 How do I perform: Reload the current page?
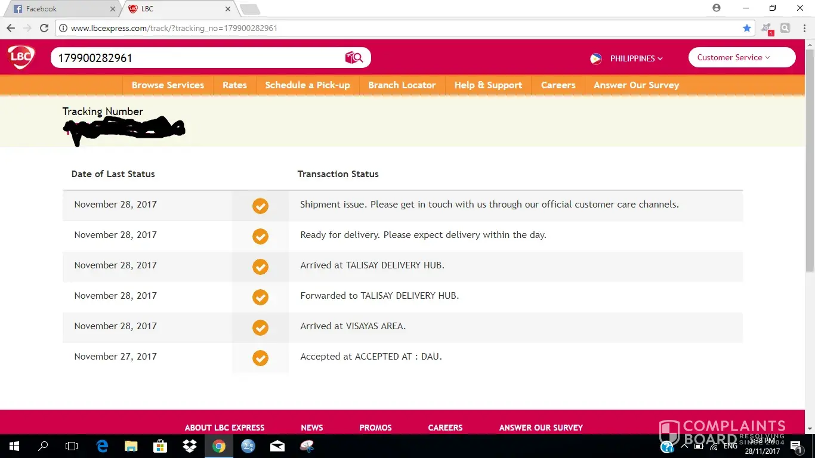(x=44, y=28)
